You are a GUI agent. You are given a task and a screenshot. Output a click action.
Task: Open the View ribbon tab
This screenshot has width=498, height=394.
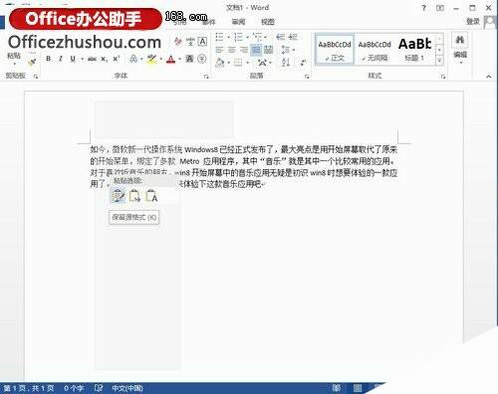coord(268,22)
